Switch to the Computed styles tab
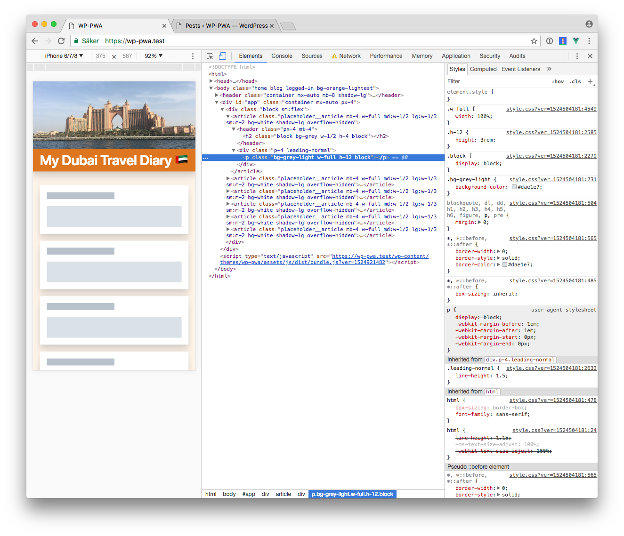624x536 pixels. coord(483,69)
